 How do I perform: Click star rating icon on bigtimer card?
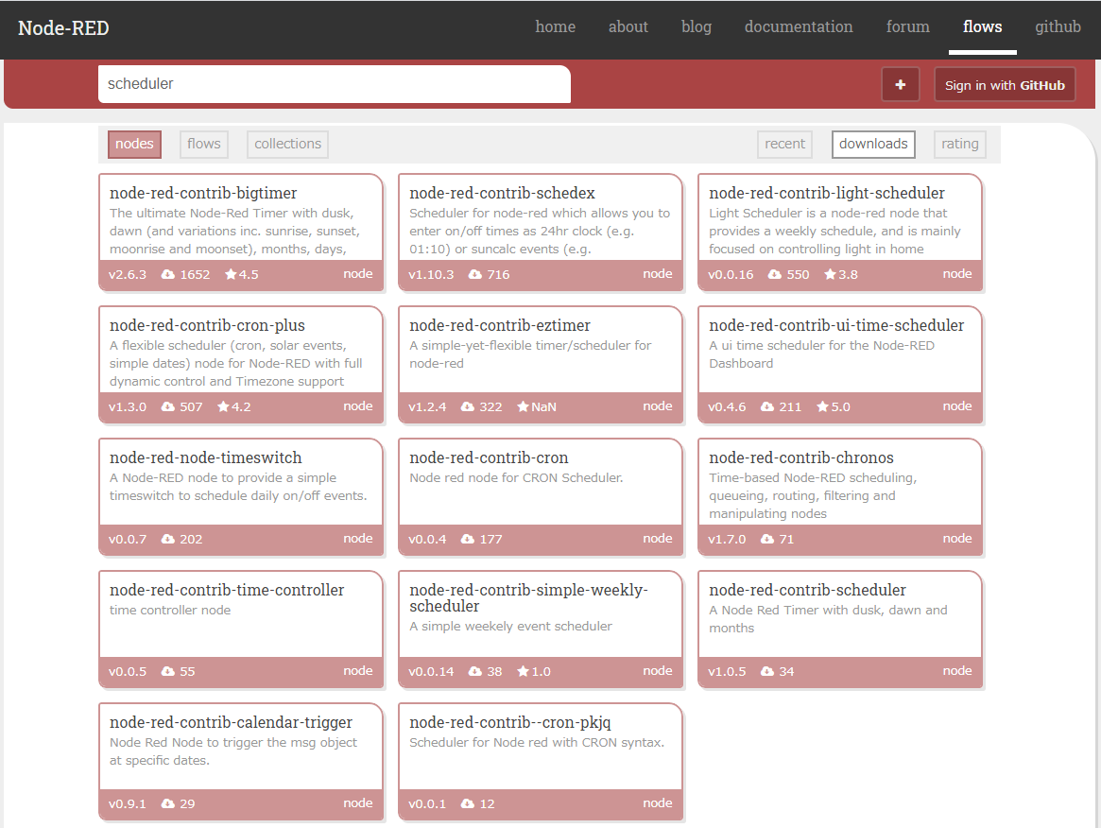231,275
